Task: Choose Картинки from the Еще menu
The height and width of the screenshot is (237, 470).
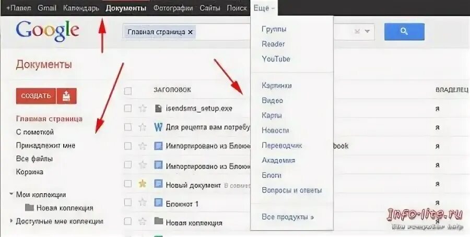Action: [277, 86]
